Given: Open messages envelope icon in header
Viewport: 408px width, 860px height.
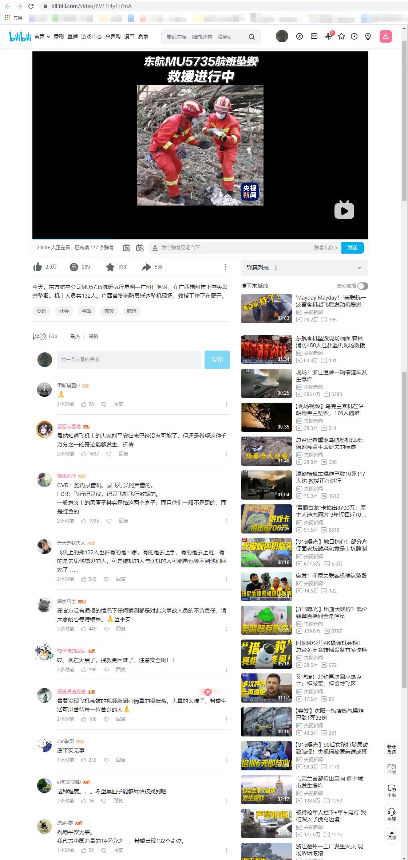Looking at the screenshot, I should [x=314, y=36].
